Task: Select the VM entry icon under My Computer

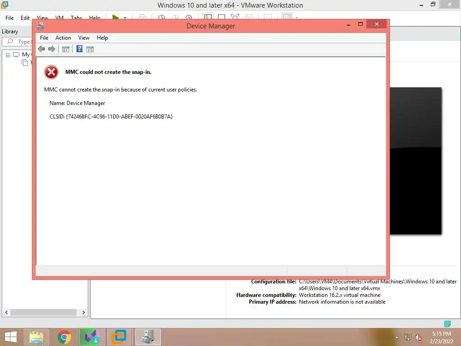Action: (25, 62)
